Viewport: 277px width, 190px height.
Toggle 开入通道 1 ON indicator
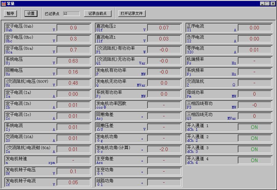tap(254, 127)
